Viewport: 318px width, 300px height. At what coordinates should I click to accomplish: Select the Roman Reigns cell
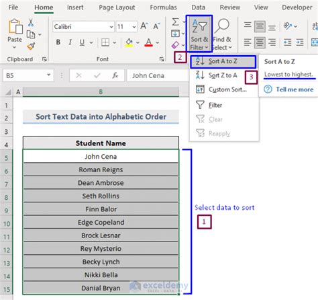101,170
